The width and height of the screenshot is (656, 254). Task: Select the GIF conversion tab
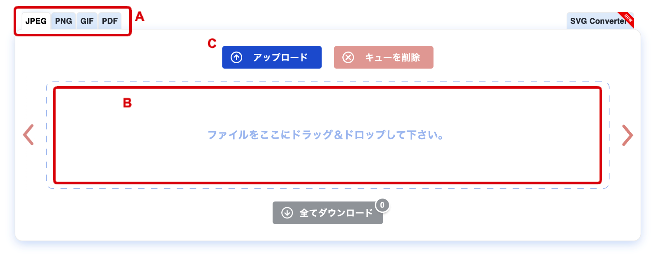(x=87, y=21)
